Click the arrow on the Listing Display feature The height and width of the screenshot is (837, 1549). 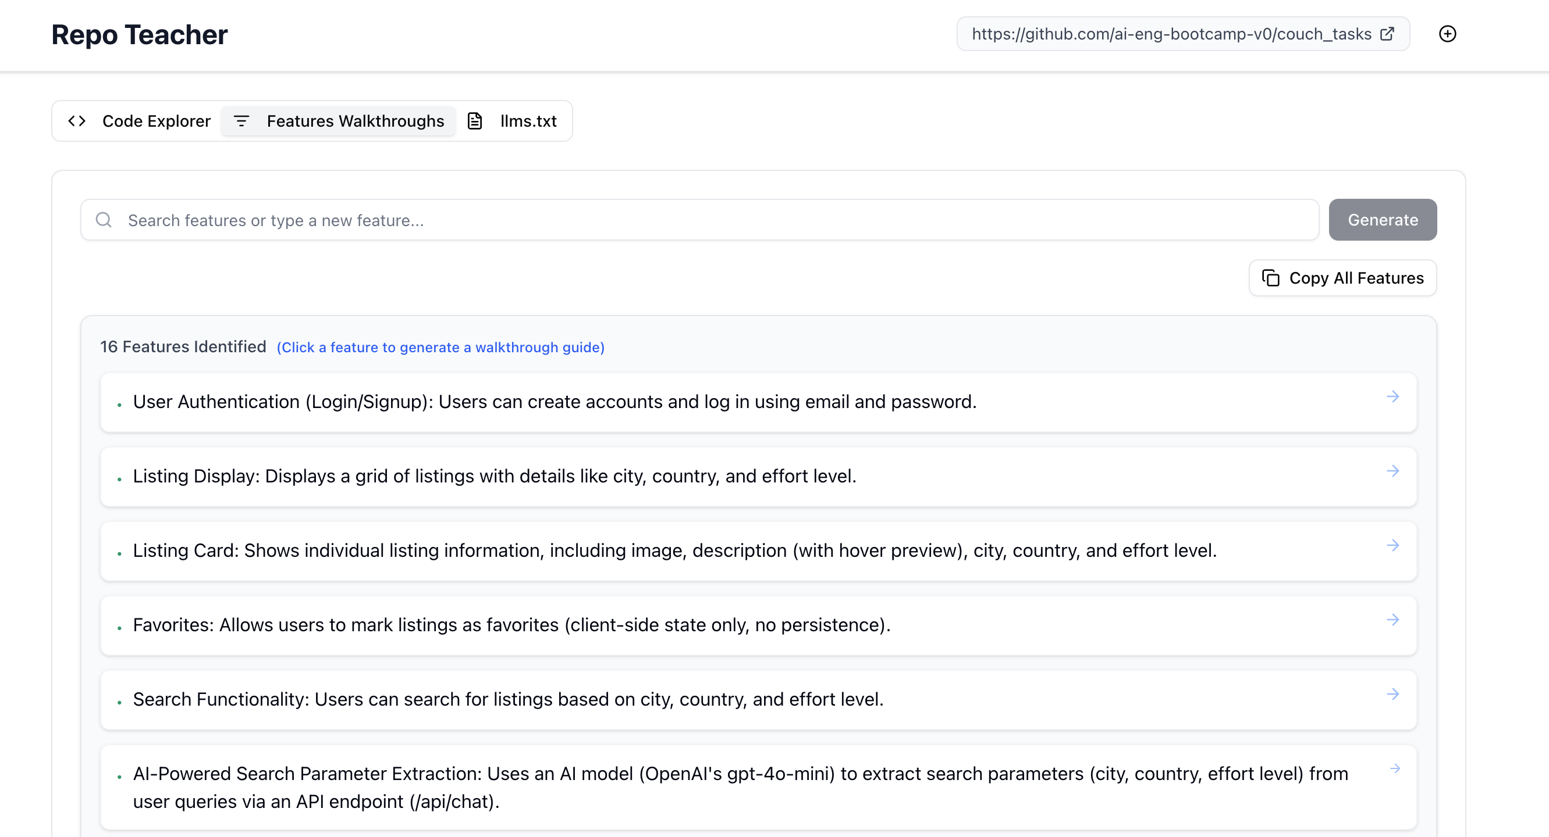1392,471
